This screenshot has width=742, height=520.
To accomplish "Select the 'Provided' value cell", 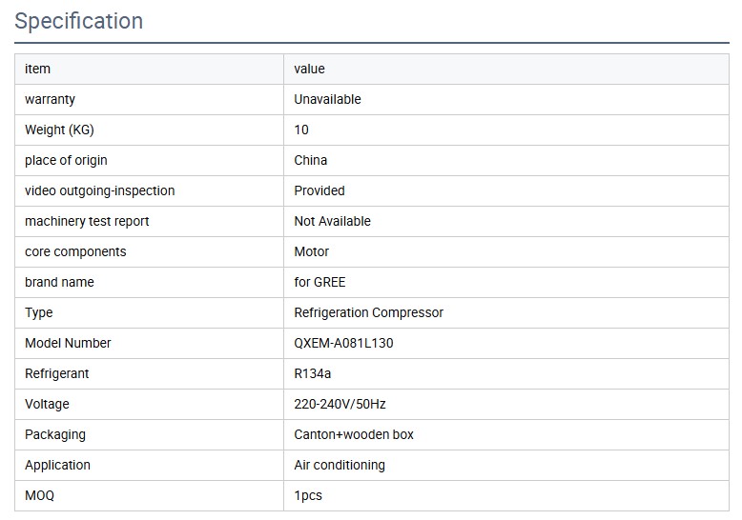I will (319, 190).
